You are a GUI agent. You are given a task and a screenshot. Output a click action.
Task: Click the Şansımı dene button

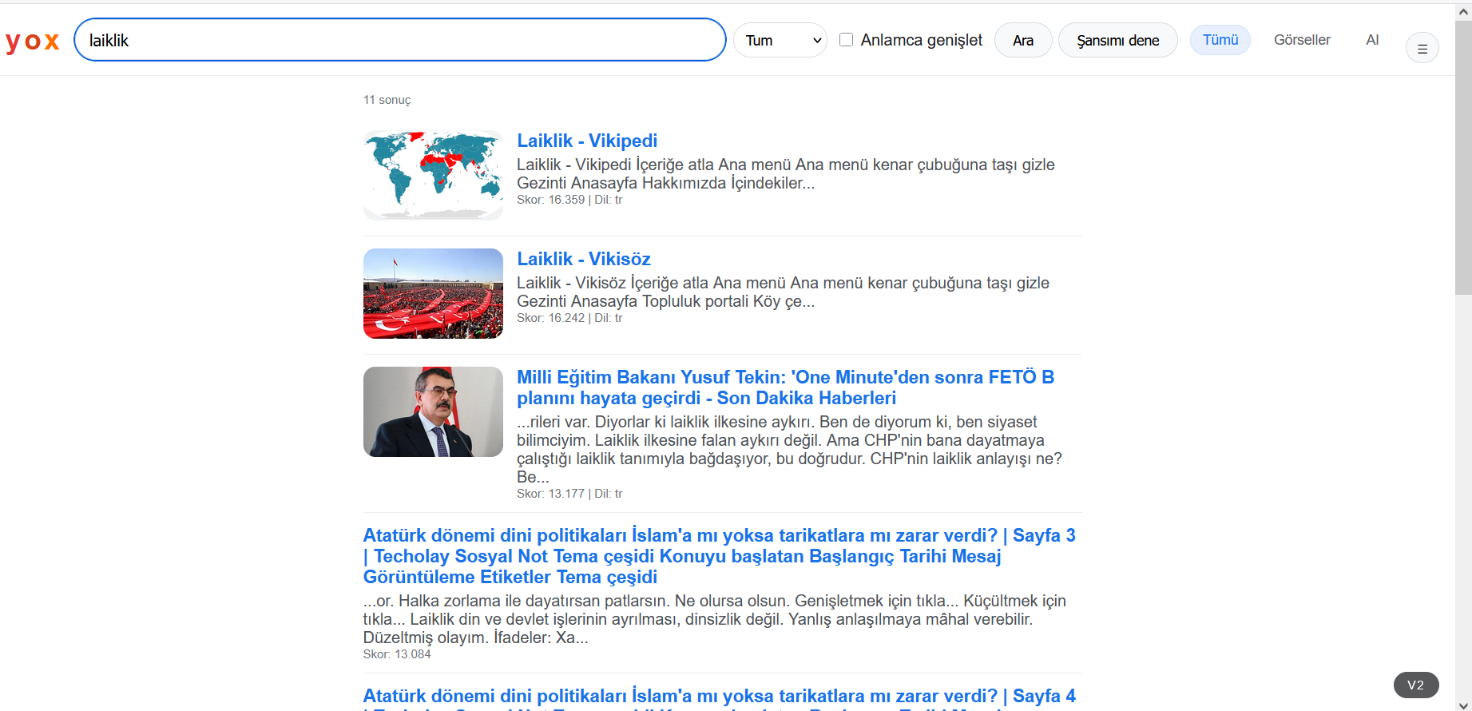[1117, 40]
